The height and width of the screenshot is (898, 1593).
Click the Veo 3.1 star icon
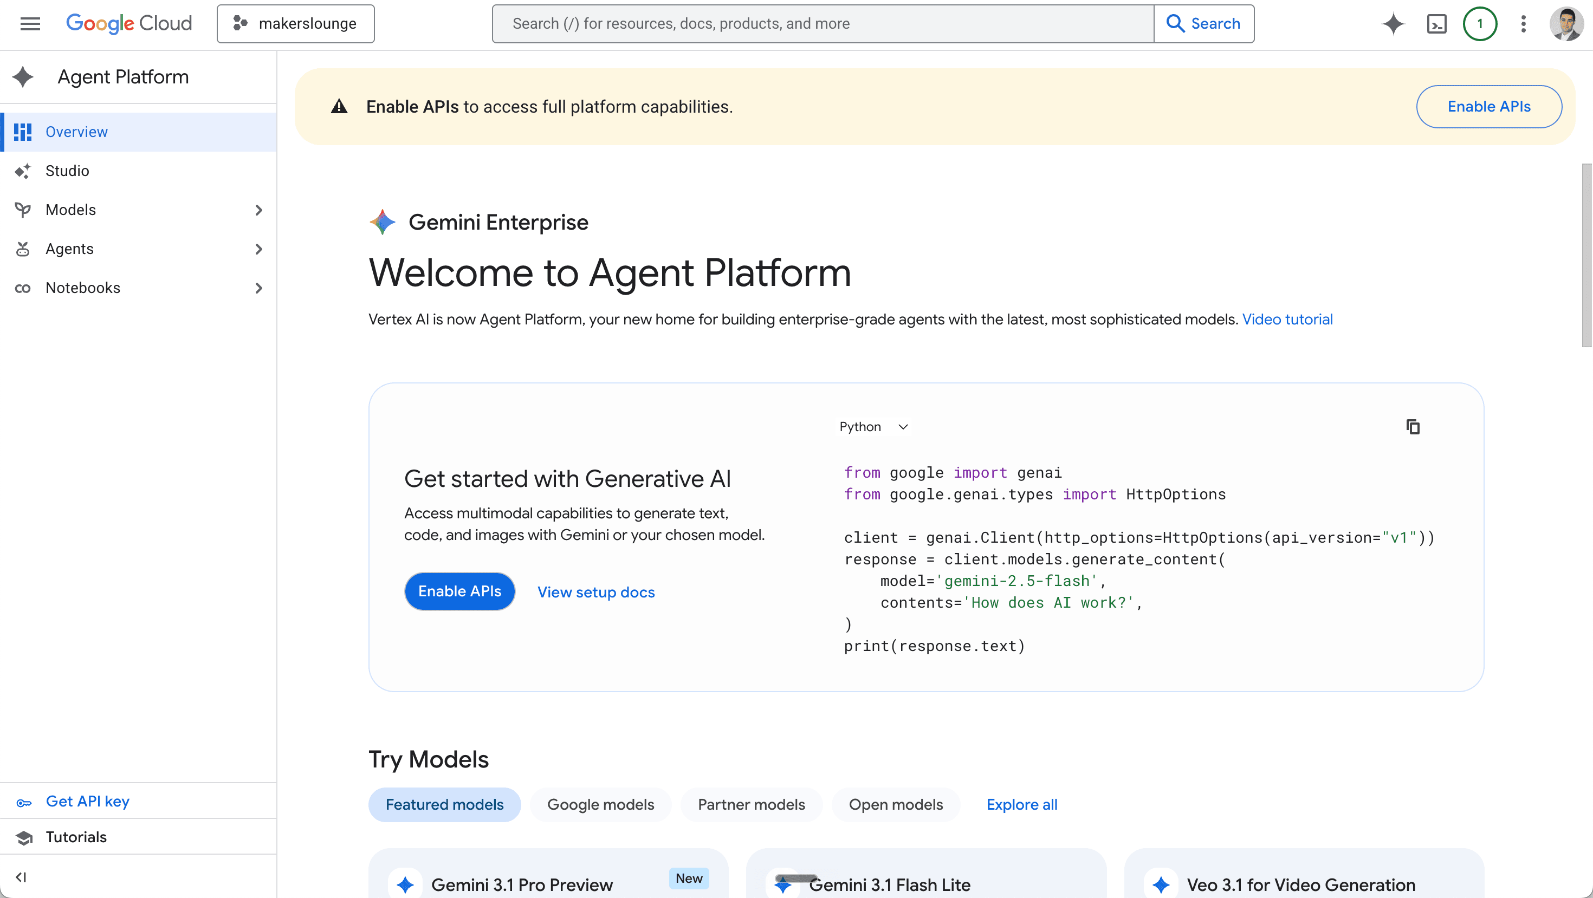[x=1161, y=884]
